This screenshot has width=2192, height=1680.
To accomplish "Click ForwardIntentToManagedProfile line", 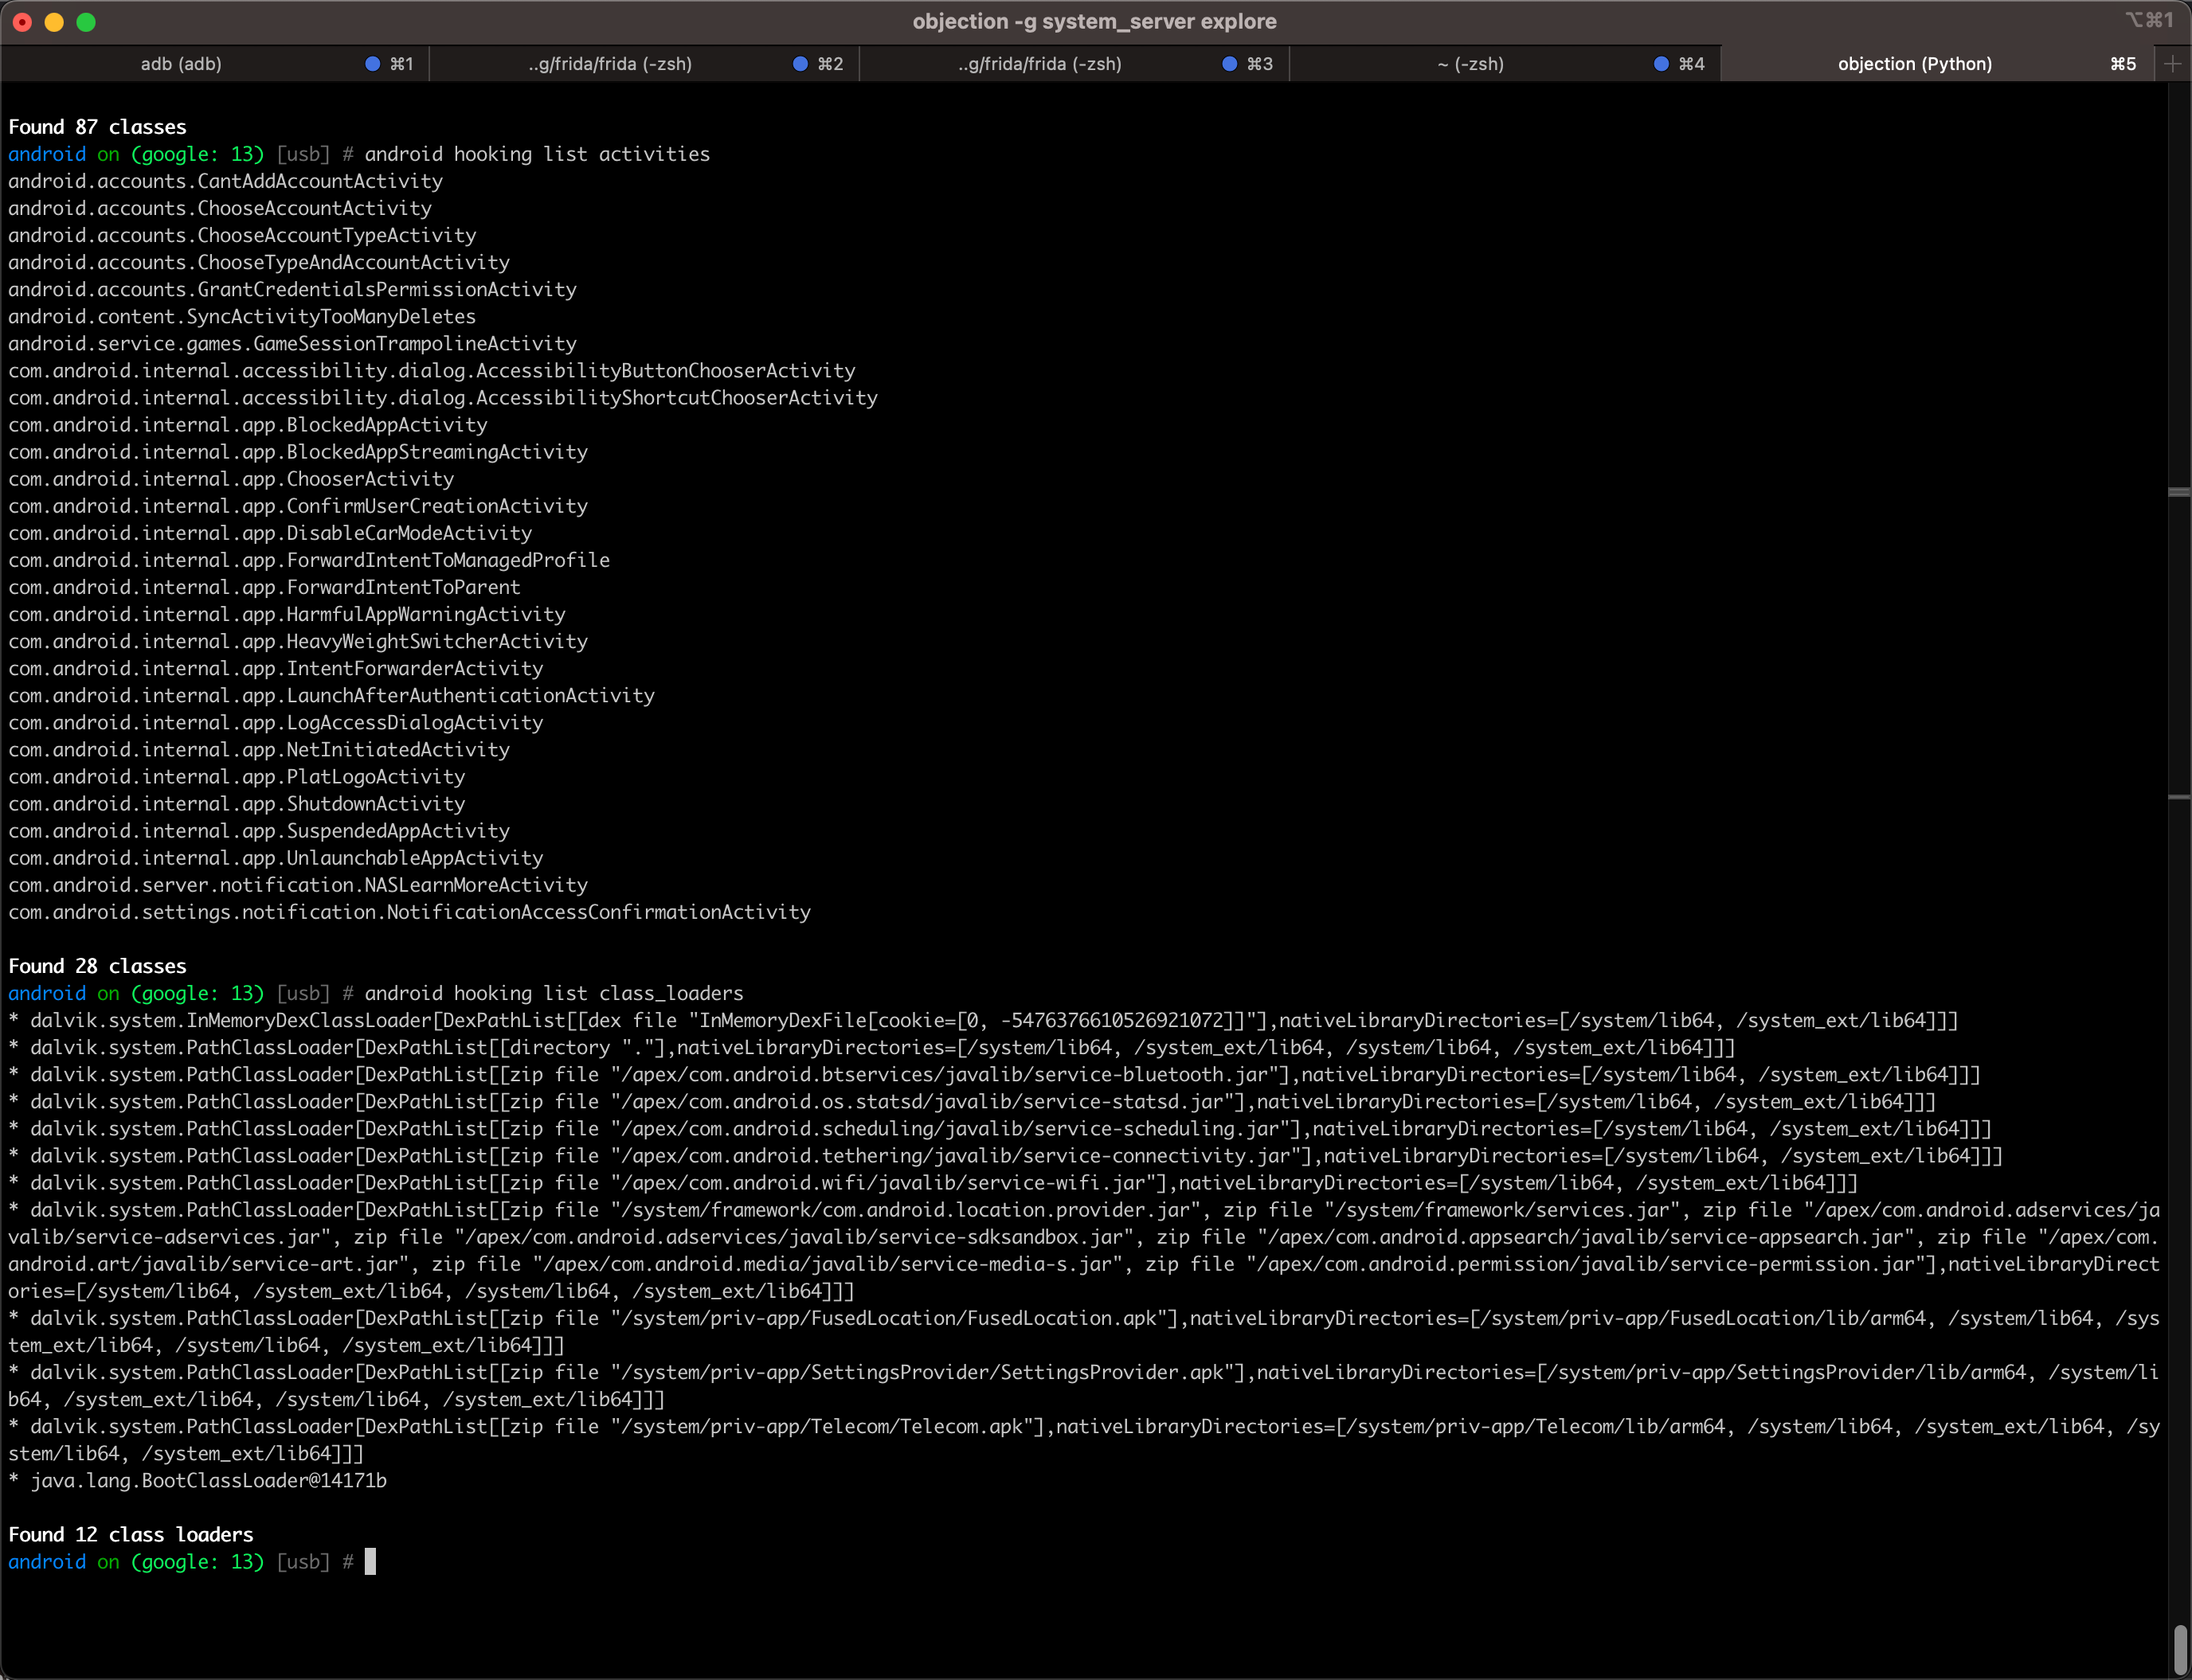I will [309, 559].
